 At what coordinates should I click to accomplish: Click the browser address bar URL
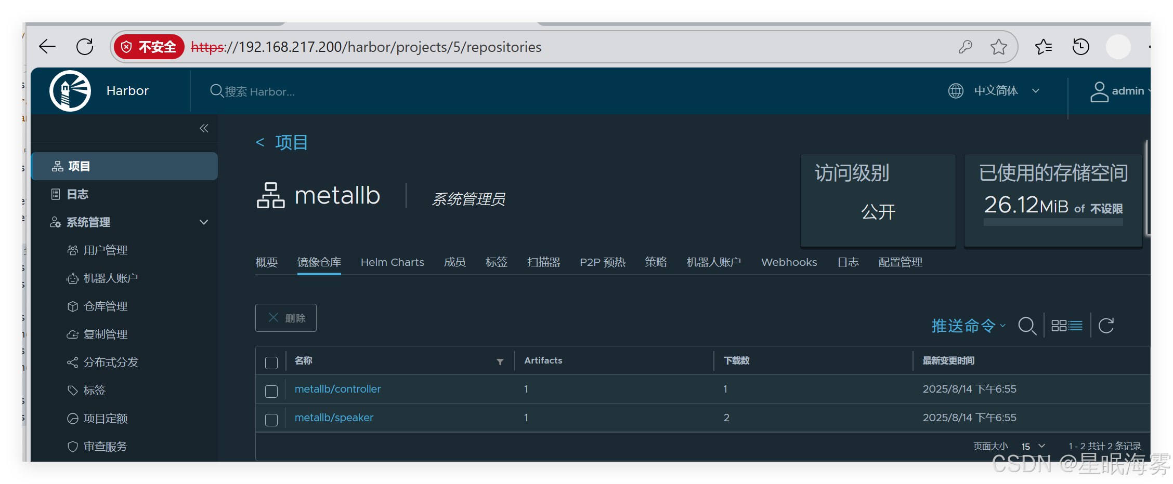click(x=366, y=47)
